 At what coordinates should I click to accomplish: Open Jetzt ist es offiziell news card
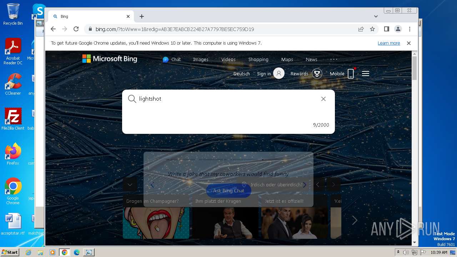tap(295, 217)
